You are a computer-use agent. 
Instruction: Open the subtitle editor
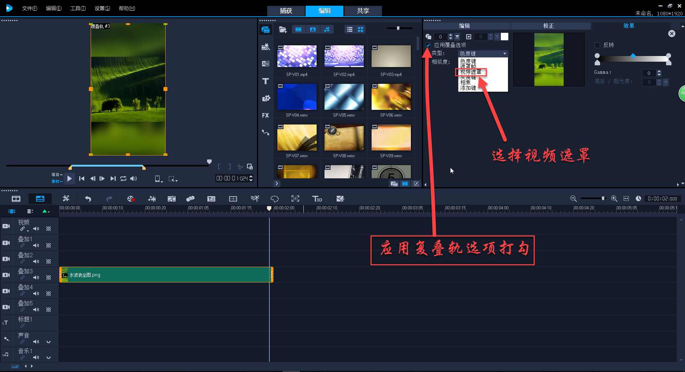coord(211,199)
